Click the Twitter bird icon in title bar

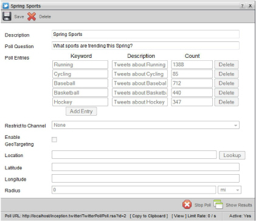(5, 5)
